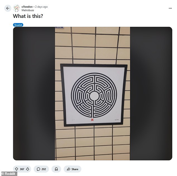This screenshot has width=177, height=176.
Task: Open the r/london subreddit avatar
Action: coord(16,8)
